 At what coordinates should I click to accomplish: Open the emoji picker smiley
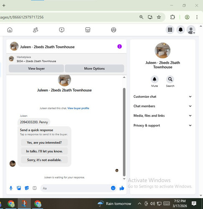tap(113, 188)
